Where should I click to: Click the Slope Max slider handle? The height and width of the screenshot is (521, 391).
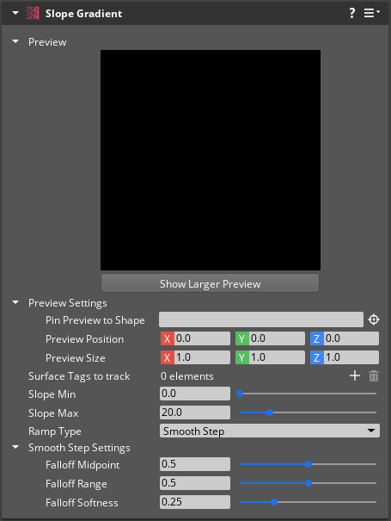pos(270,412)
